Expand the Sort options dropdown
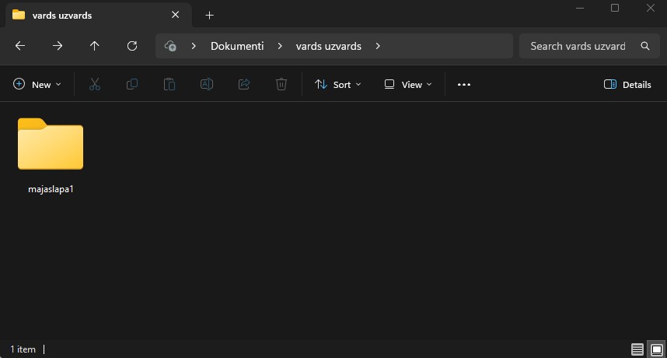This screenshot has width=667, height=358. point(338,84)
